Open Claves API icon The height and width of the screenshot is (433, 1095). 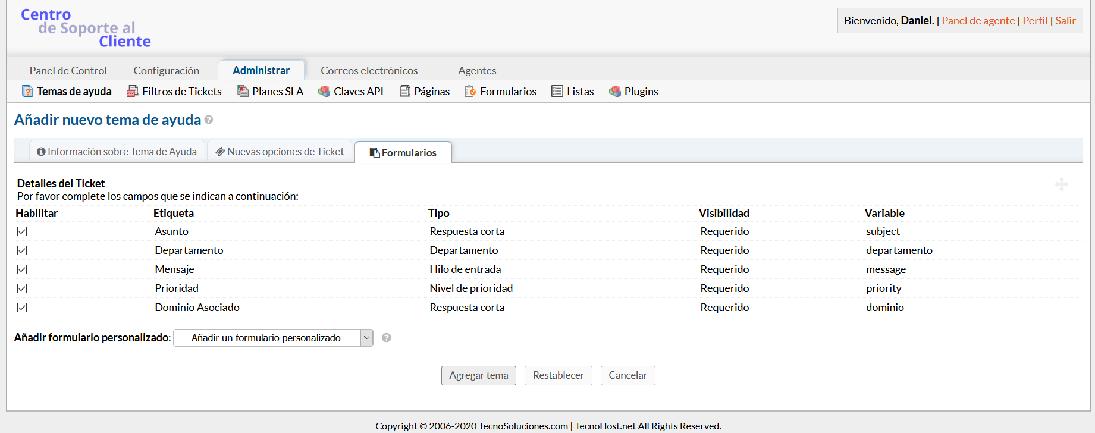click(x=324, y=91)
